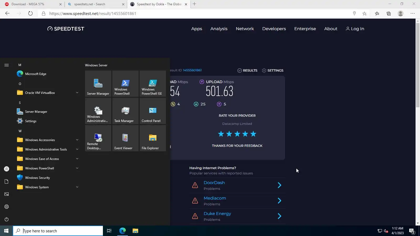The height and width of the screenshot is (236, 420).
Task: Launch Event Viewer tile
Action: click(125, 138)
